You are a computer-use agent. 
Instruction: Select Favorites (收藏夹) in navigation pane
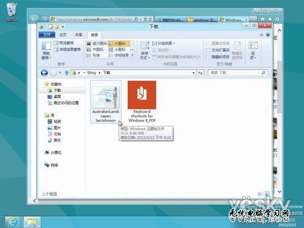(x=54, y=84)
